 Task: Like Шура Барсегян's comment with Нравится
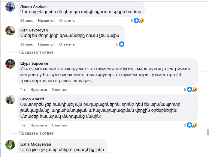point(39,90)
